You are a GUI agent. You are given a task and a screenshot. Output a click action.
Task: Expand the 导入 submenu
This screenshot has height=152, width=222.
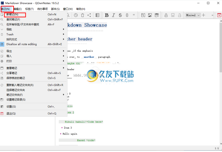[x=33, y=56]
